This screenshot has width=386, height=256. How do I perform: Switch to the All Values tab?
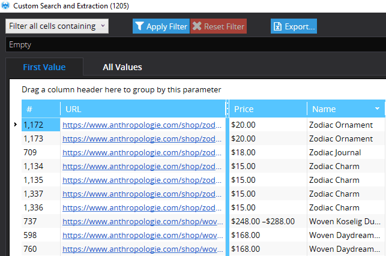coord(122,67)
